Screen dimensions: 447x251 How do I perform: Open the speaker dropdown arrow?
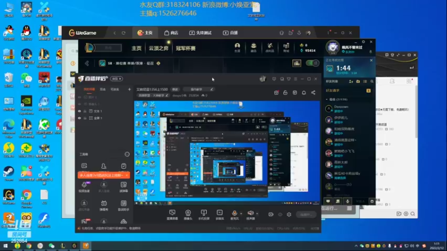point(257,214)
